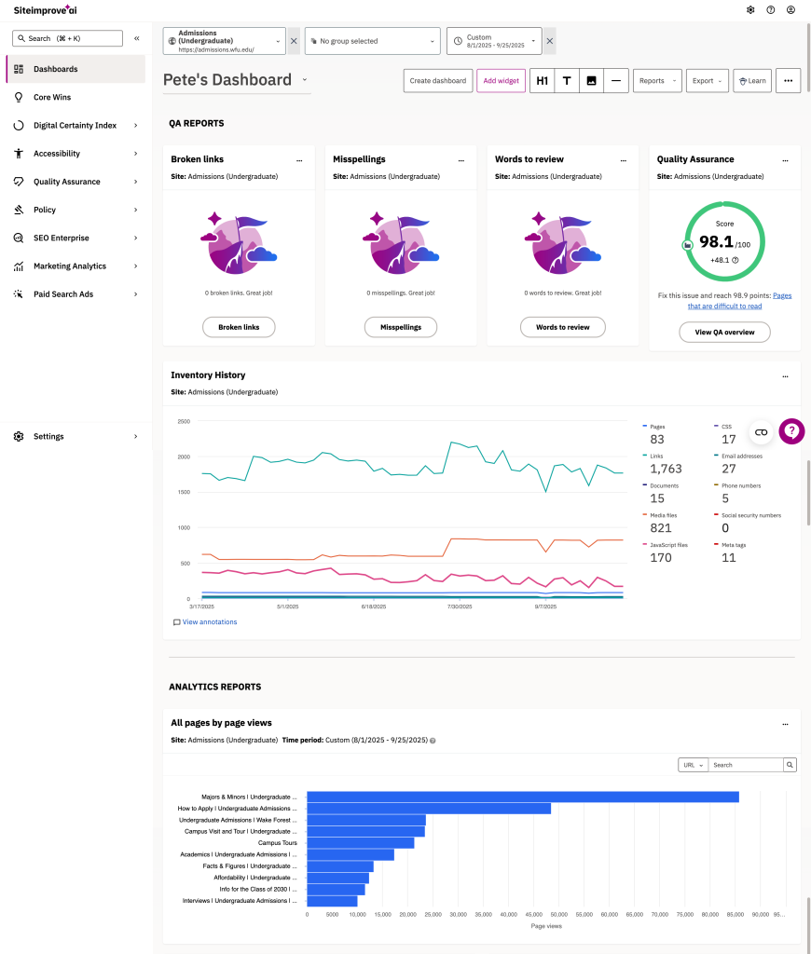Open the Broken links widget options menu
Image resolution: width=811 pixels, height=954 pixels.
[x=298, y=160]
